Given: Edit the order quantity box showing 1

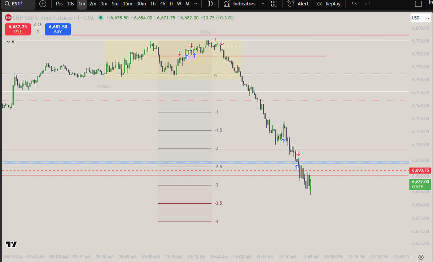Looking at the screenshot, I should [x=38, y=32].
